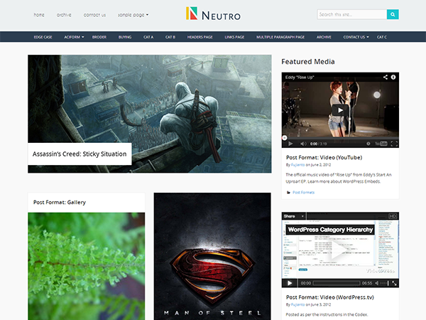Open the Post Formats category link
The height and width of the screenshot is (320, 426).
[x=303, y=192]
